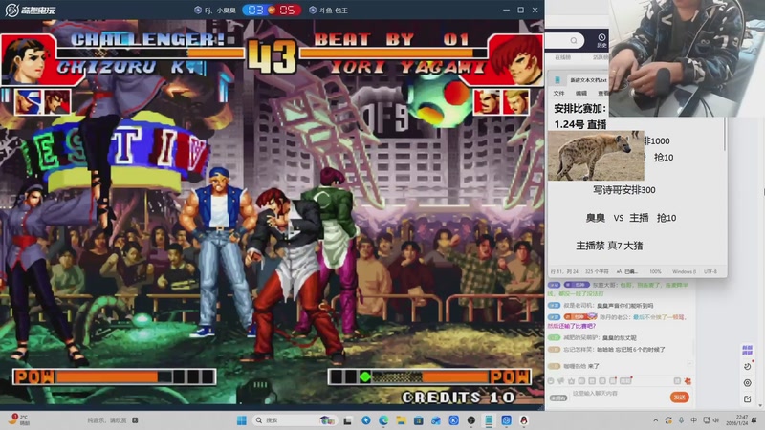
Task: Click the Notepad line 写诗哥安排300
Action: [624, 190]
